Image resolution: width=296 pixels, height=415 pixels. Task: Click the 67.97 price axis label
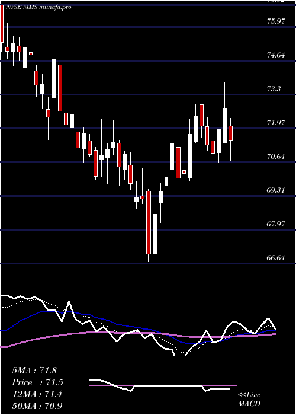276,224
